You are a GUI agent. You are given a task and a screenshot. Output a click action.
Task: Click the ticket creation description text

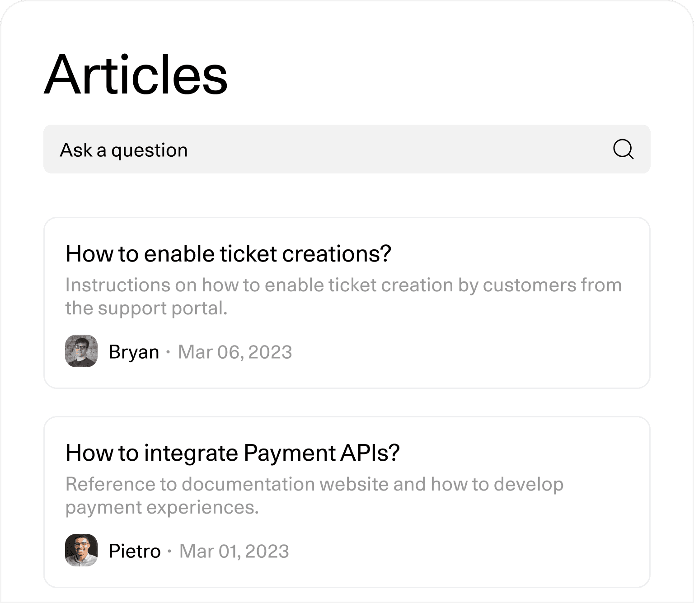343,296
